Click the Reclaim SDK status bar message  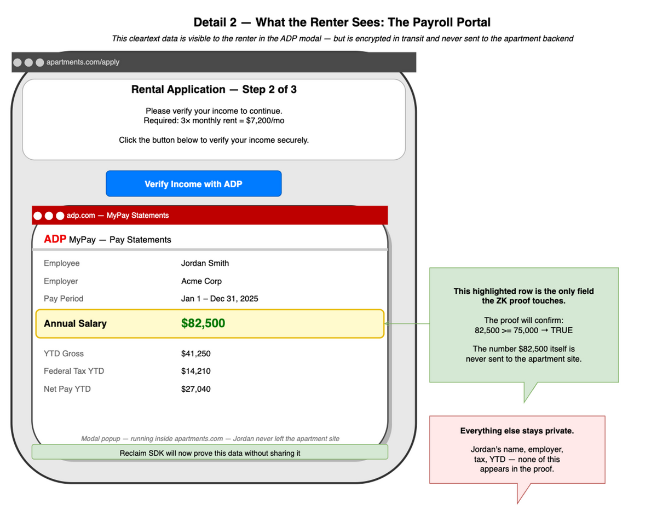pyautogui.click(x=210, y=453)
